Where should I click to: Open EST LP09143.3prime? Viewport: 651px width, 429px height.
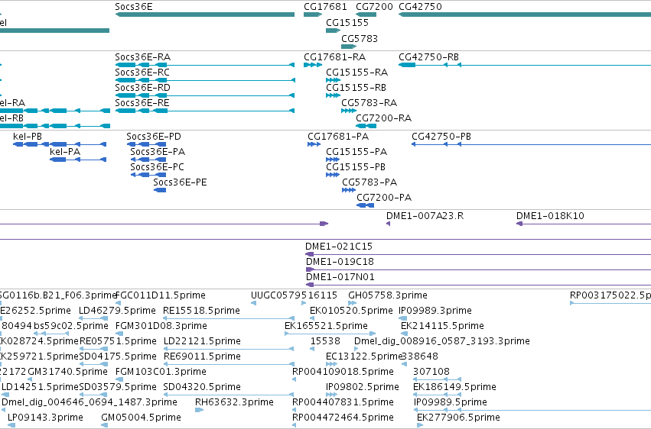pyautogui.click(x=11, y=425)
